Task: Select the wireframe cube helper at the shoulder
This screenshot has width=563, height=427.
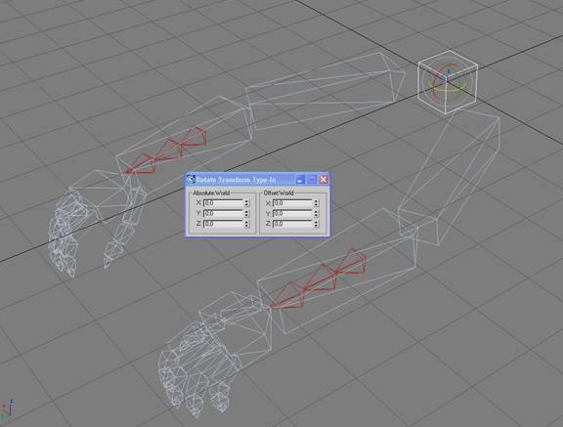Action: click(x=448, y=82)
